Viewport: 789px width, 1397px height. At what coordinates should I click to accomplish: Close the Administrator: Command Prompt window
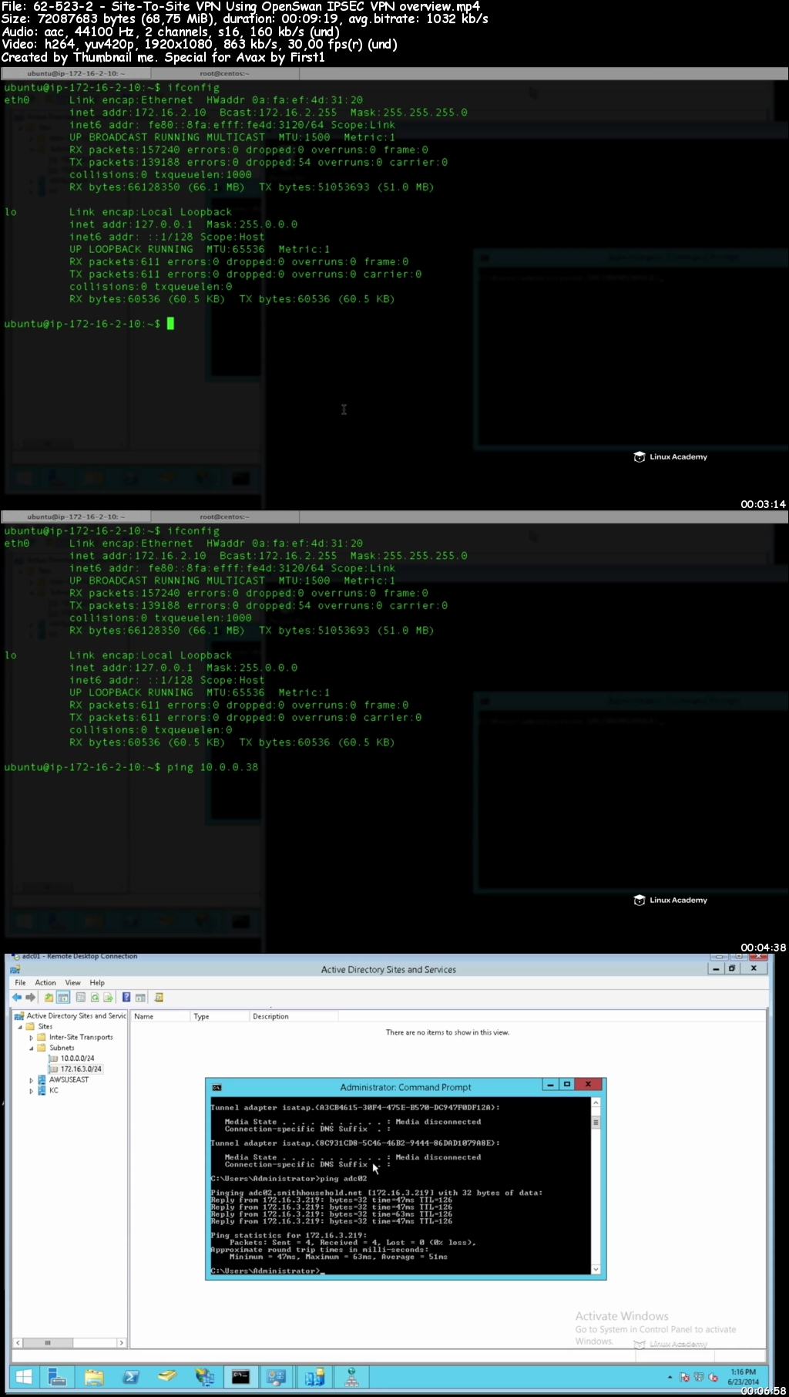tap(588, 1085)
